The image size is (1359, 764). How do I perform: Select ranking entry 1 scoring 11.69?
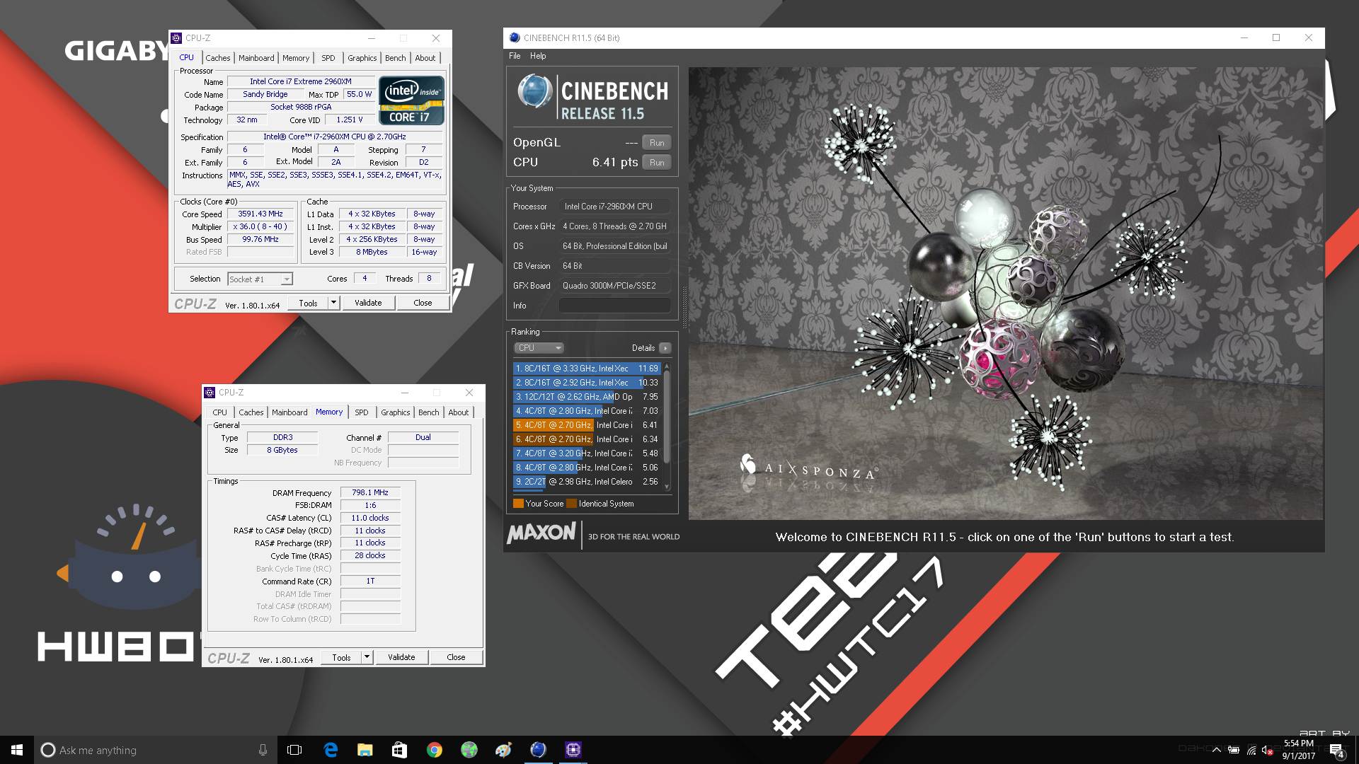(x=587, y=369)
